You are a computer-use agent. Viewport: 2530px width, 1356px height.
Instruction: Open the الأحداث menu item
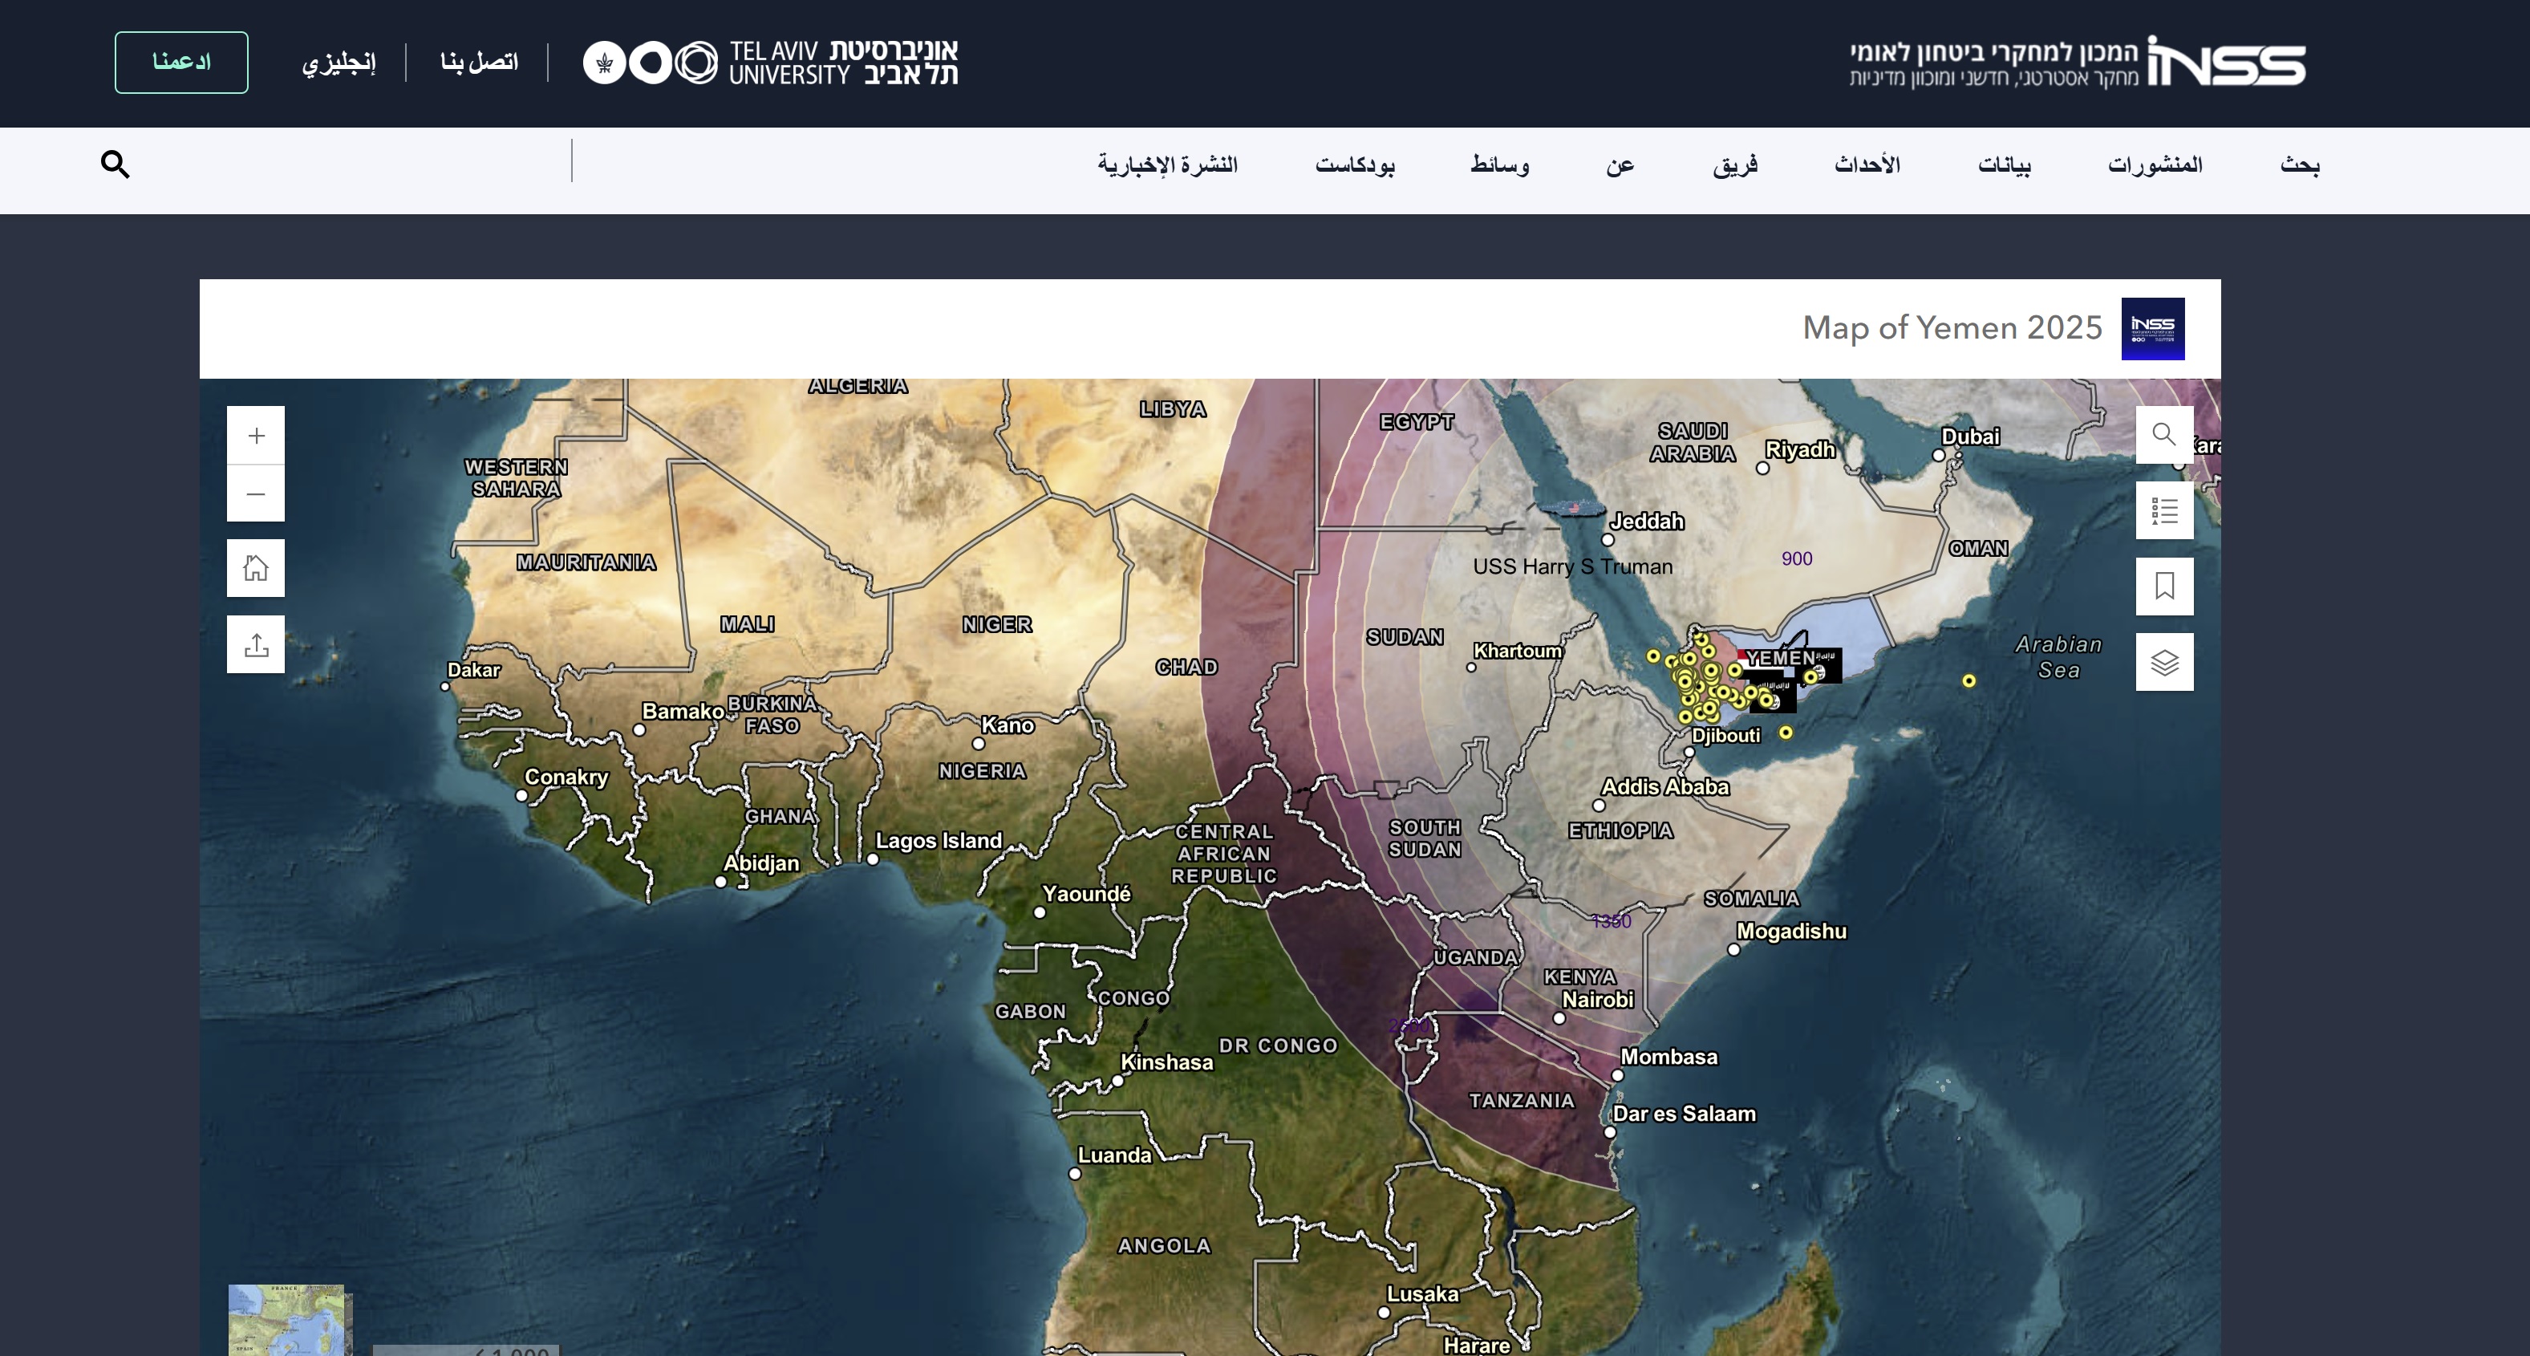1867,165
